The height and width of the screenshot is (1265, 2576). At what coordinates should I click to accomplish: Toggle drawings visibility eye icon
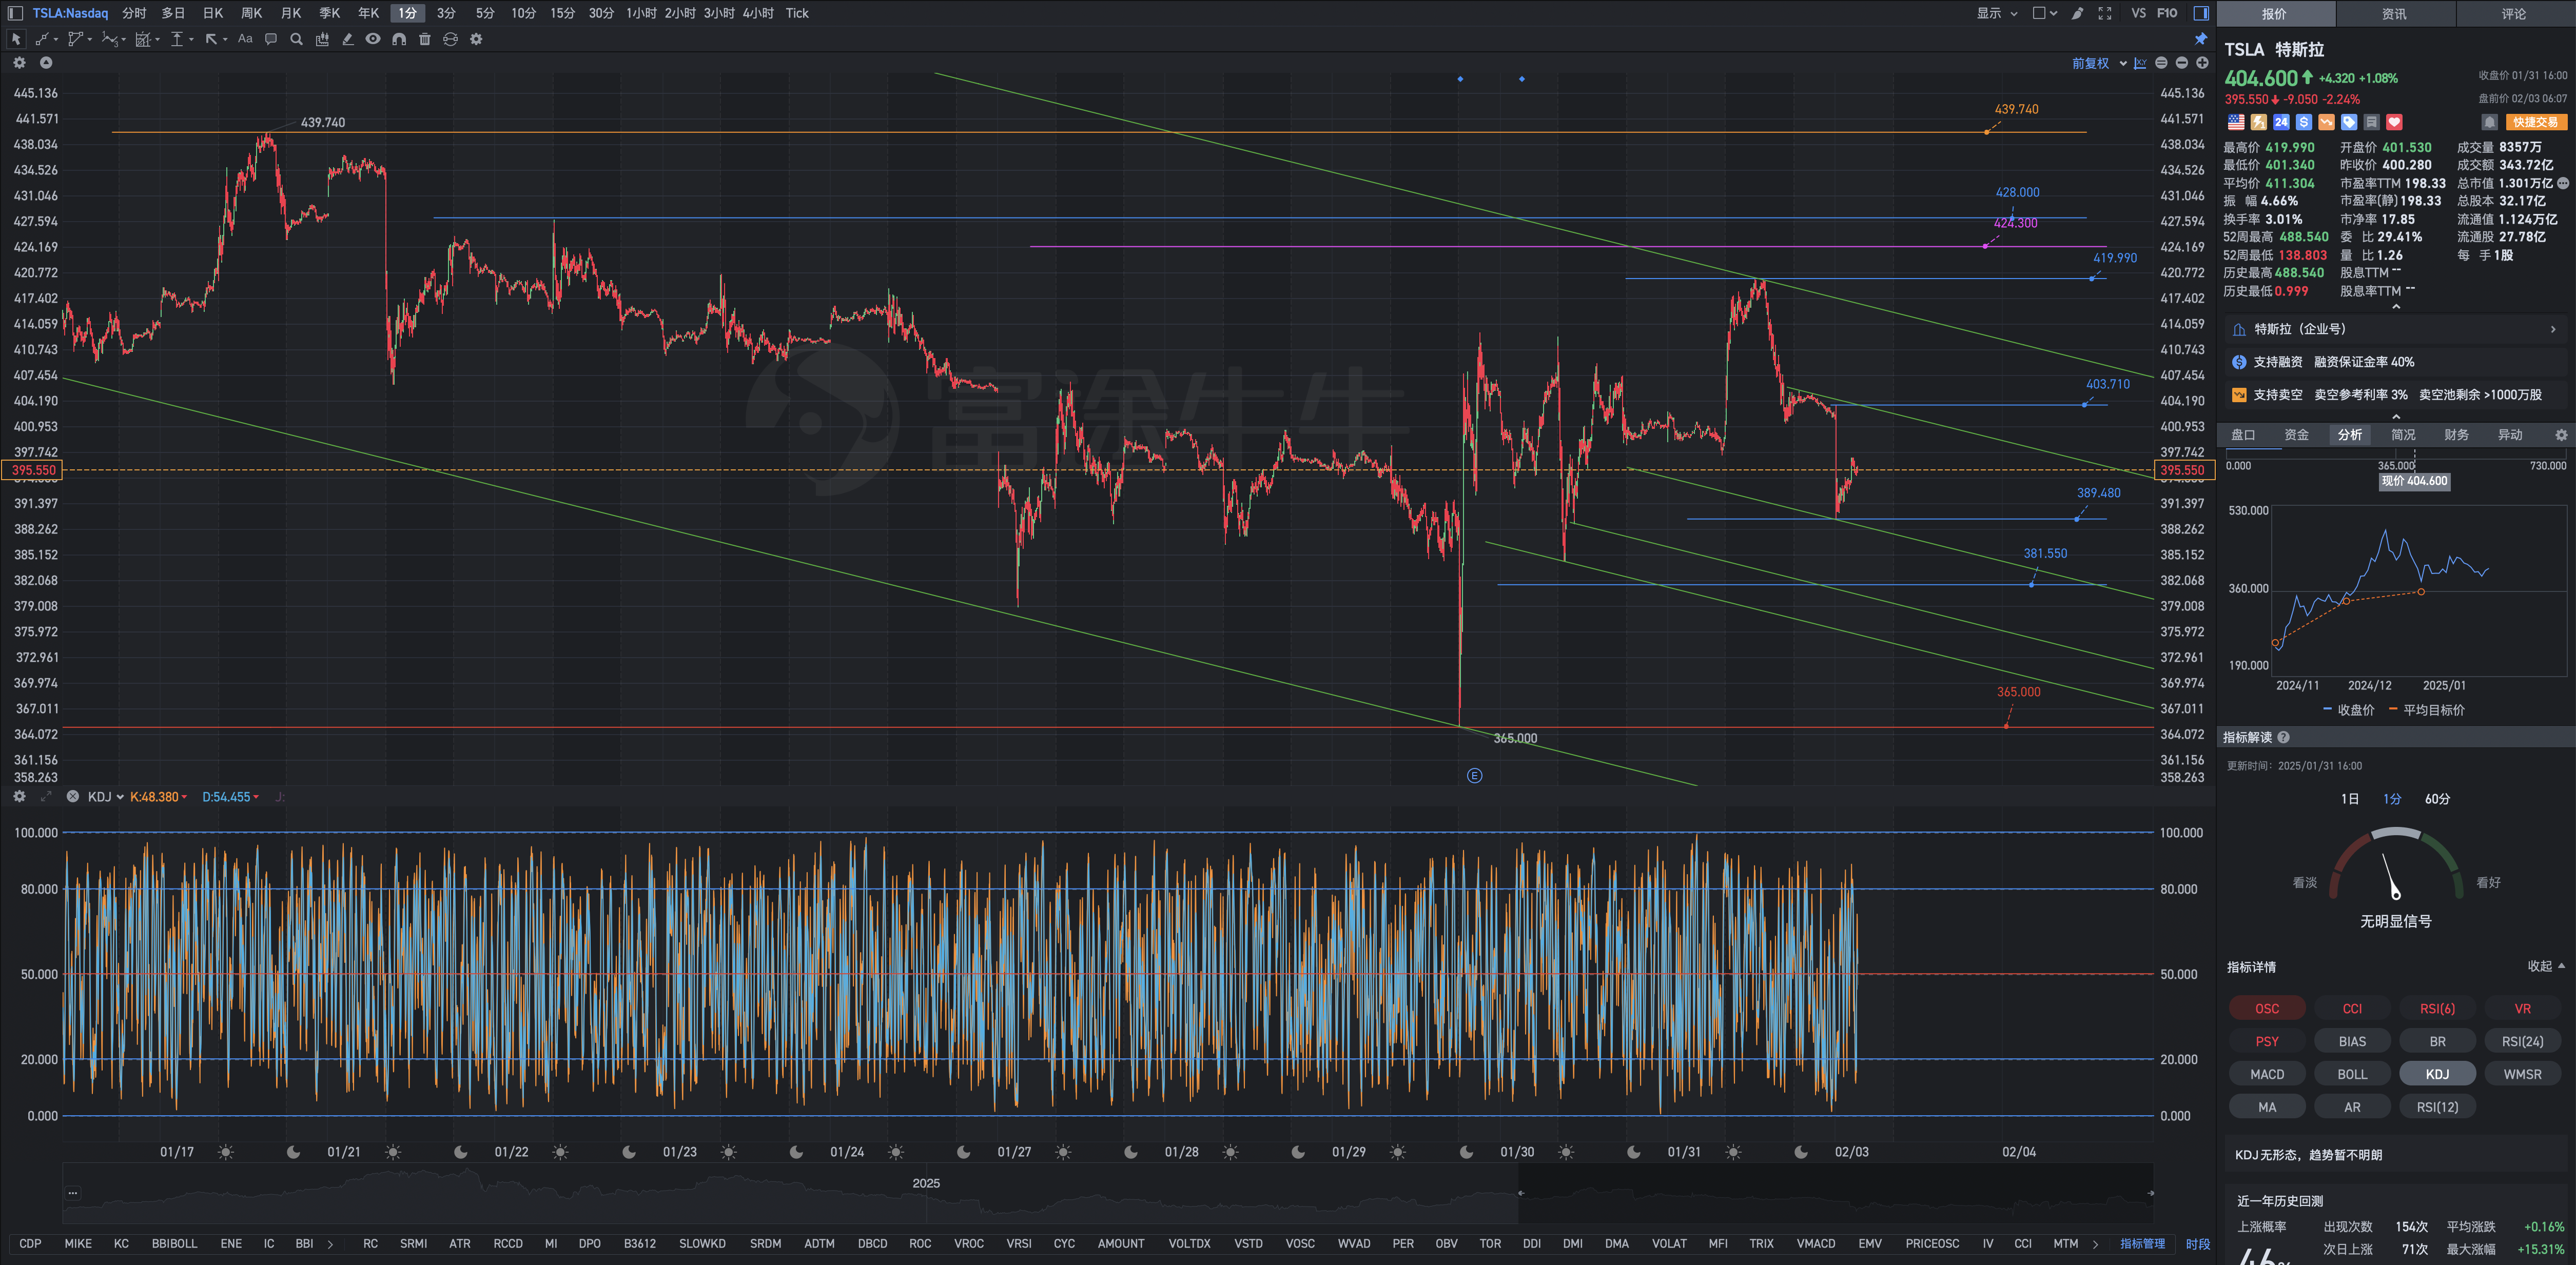pos(373,39)
